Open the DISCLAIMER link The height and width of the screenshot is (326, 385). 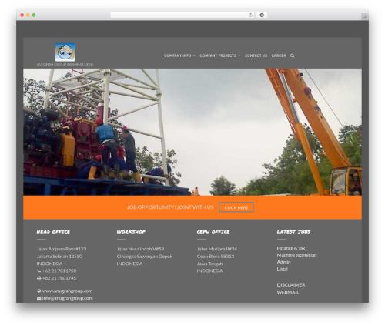(x=291, y=285)
